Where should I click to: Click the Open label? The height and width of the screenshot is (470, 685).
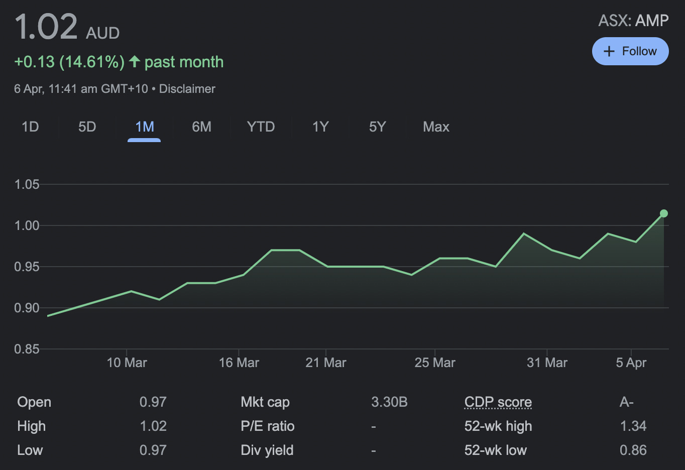34,402
